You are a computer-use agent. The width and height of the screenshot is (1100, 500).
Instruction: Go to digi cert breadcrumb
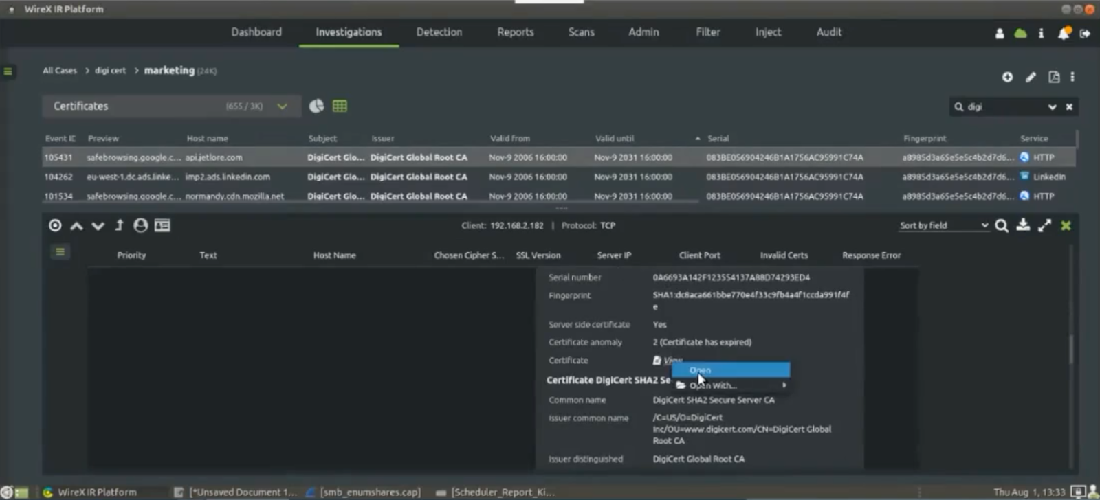tap(110, 71)
